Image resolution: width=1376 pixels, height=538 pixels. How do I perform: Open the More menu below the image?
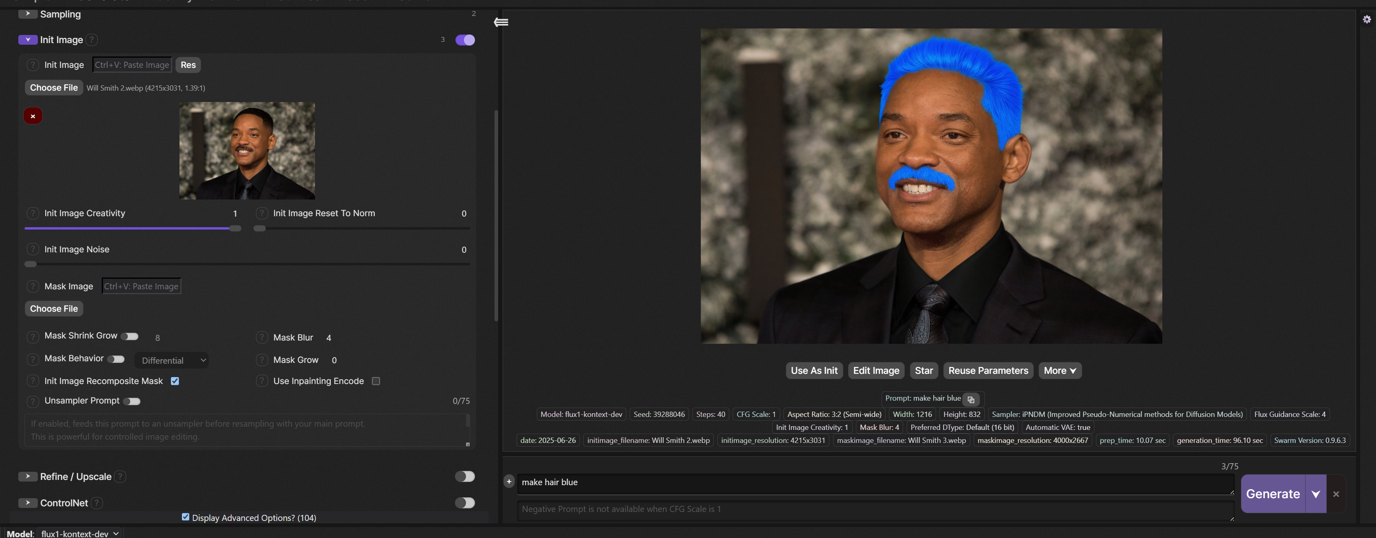pos(1059,371)
